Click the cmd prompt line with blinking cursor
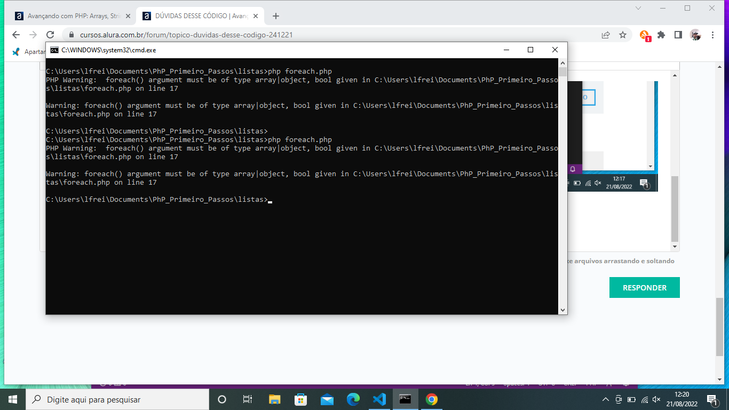Screen dimensions: 729x410 [x=159, y=200]
